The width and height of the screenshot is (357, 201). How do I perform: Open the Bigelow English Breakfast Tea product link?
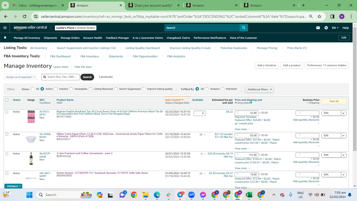click(x=110, y=113)
